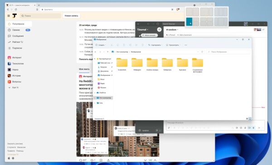
Task: Select the Сохраненные фотографии folder
Action: (198, 65)
